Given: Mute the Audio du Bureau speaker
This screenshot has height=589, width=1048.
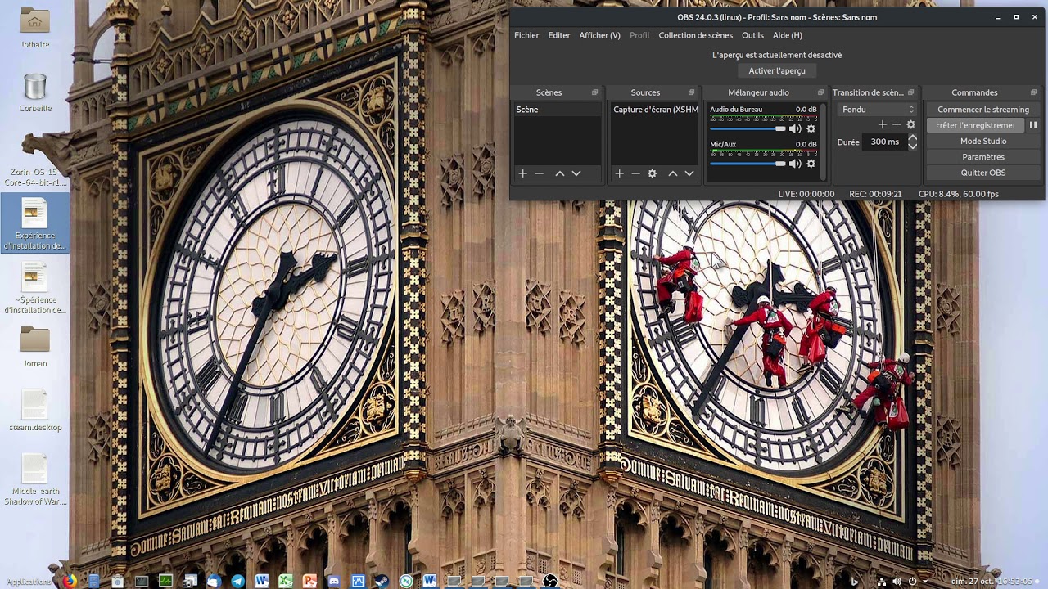Looking at the screenshot, I should [x=795, y=128].
